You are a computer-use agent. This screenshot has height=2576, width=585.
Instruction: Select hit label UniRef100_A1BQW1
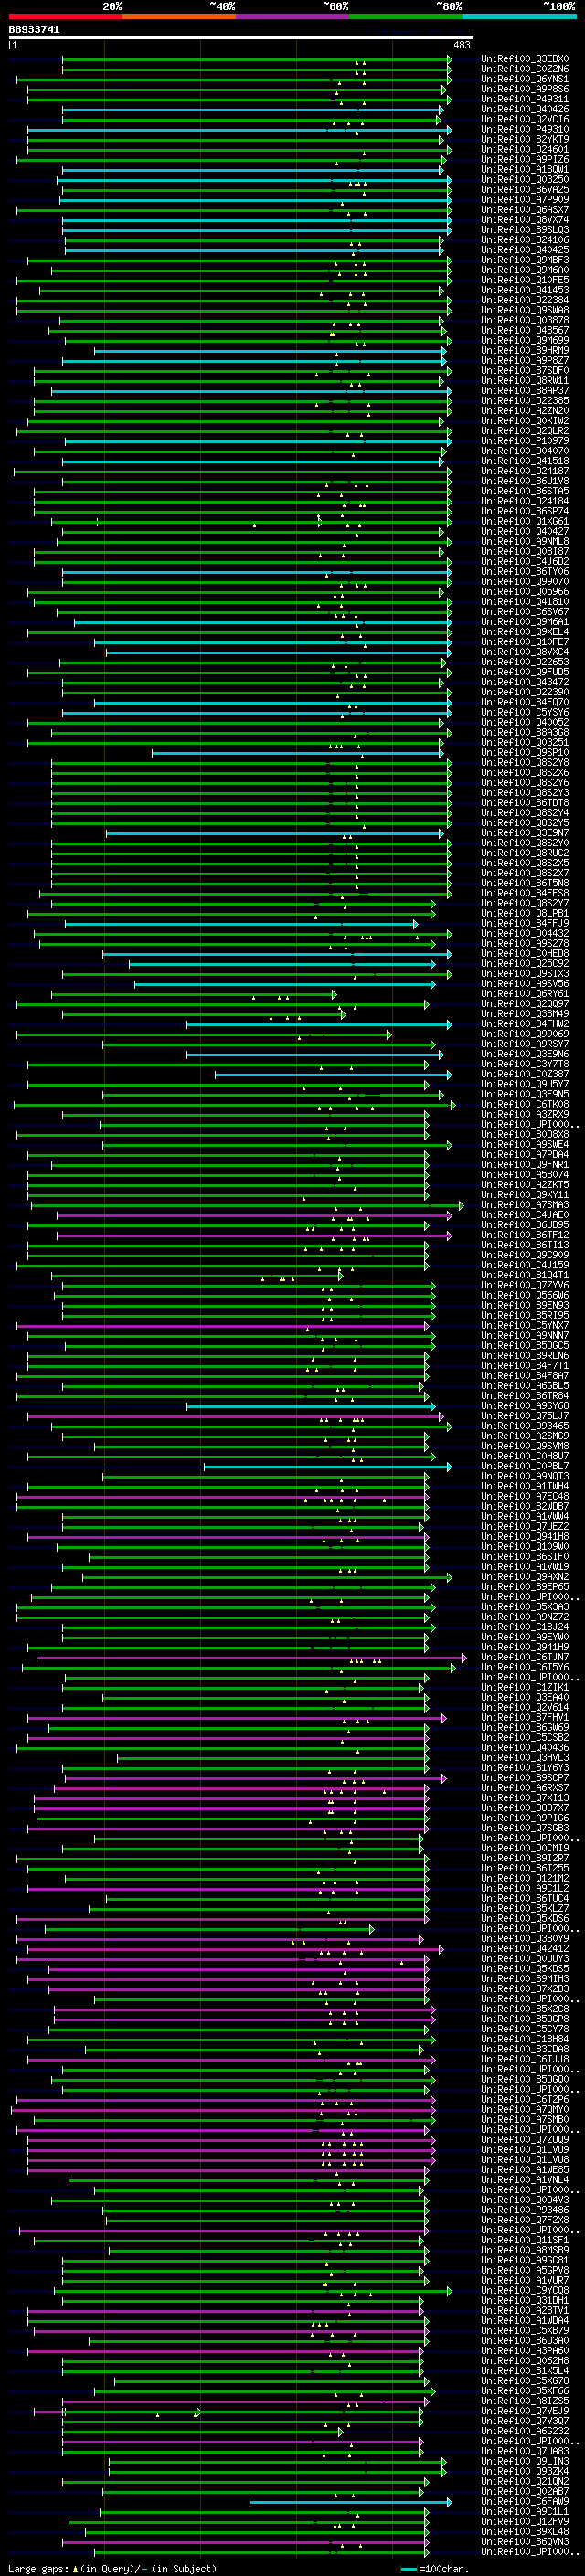click(x=525, y=169)
